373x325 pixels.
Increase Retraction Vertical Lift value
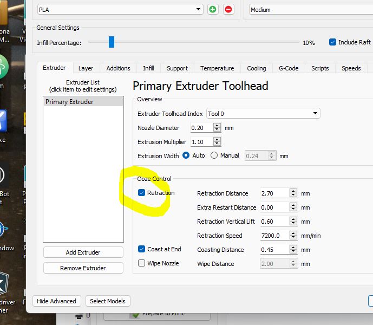(293, 219)
